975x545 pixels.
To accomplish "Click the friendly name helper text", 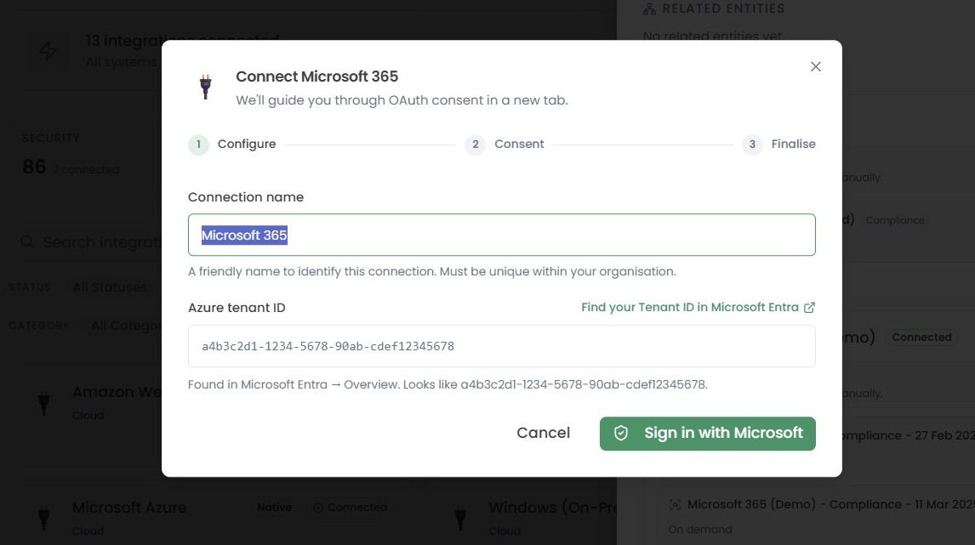I will [x=431, y=271].
